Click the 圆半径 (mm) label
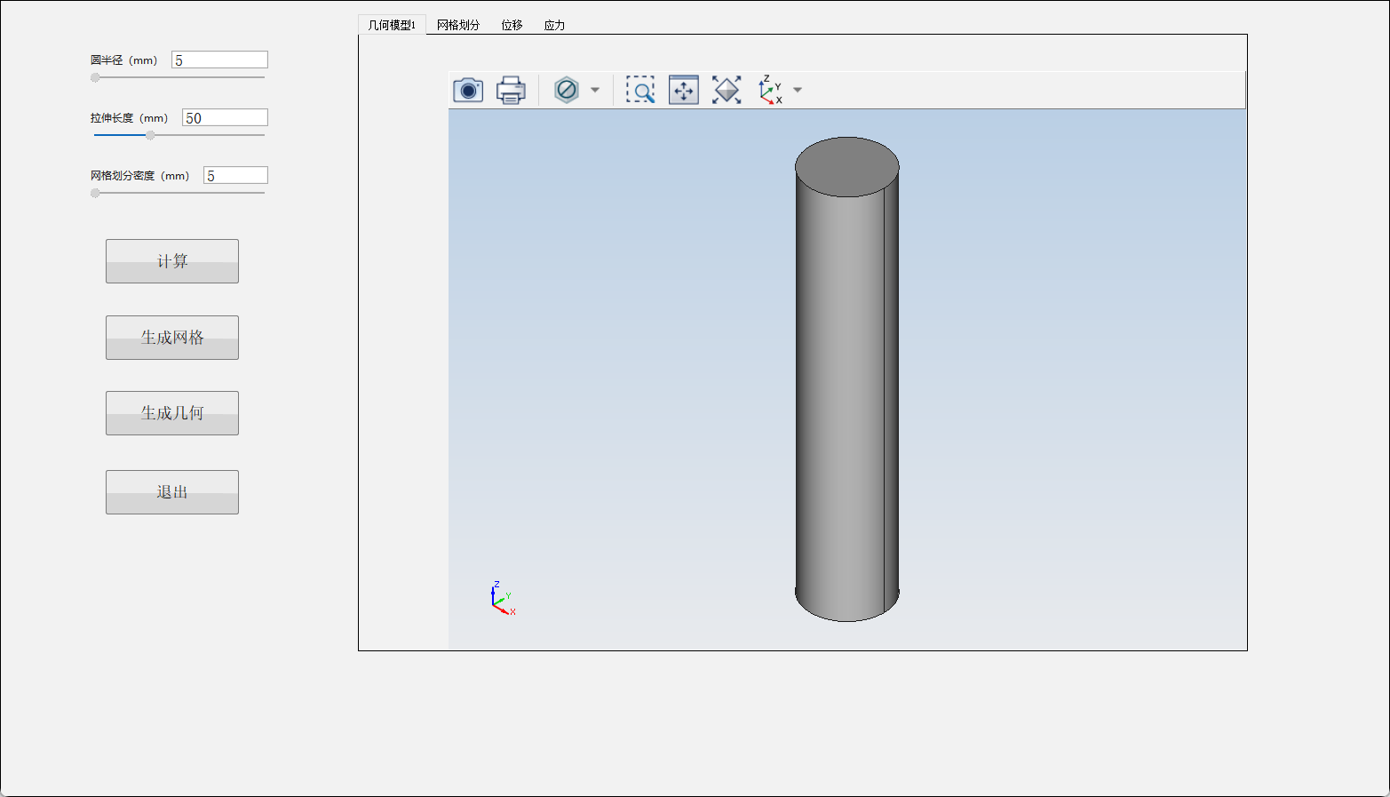 [x=123, y=60]
